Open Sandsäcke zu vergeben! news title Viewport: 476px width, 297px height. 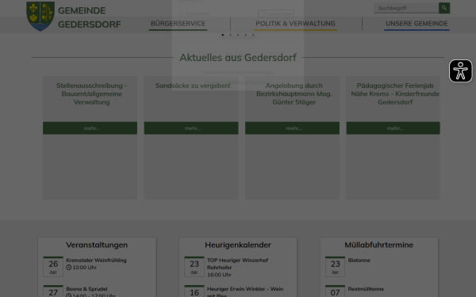coord(193,86)
